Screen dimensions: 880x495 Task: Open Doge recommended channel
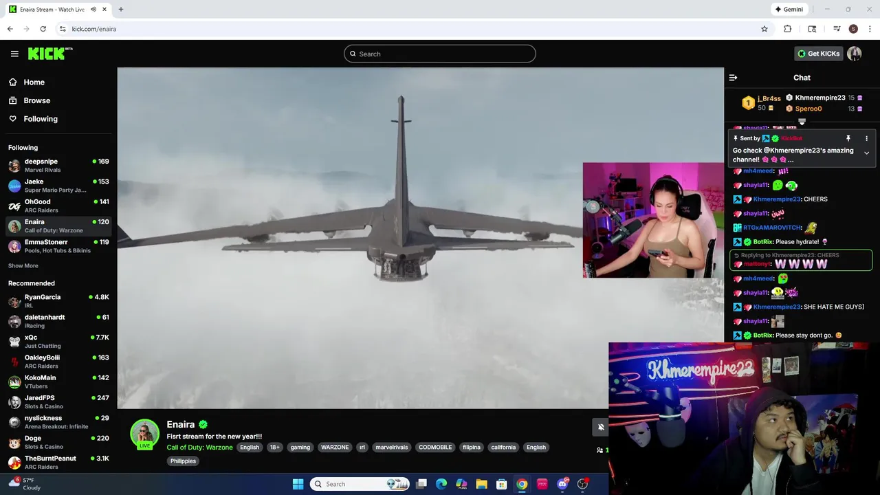pos(58,442)
